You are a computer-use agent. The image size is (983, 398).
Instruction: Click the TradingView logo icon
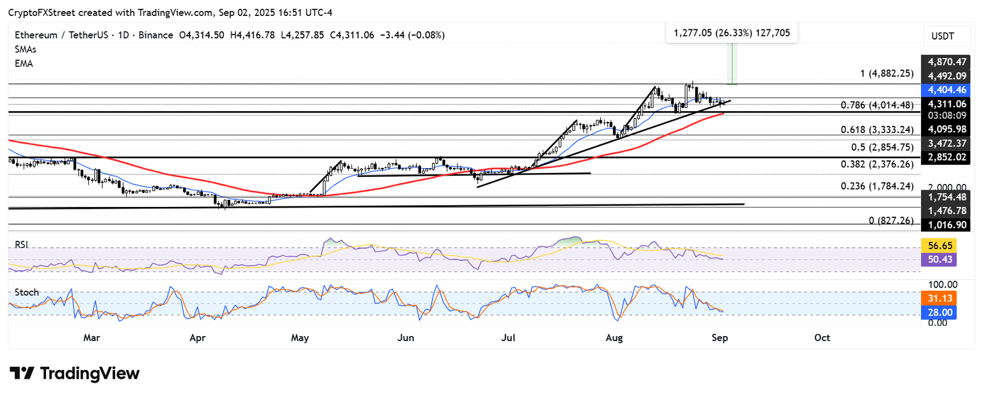tap(22, 373)
